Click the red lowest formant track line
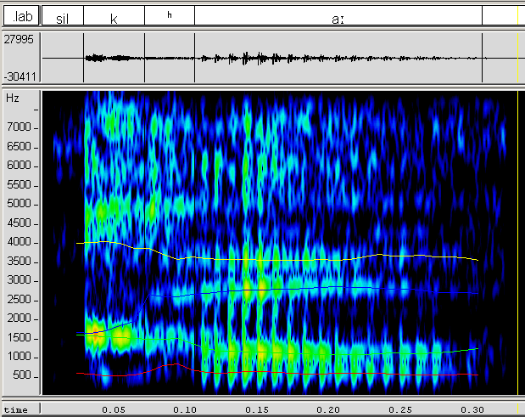Viewport: 525px width, 417px height. pos(339,374)
